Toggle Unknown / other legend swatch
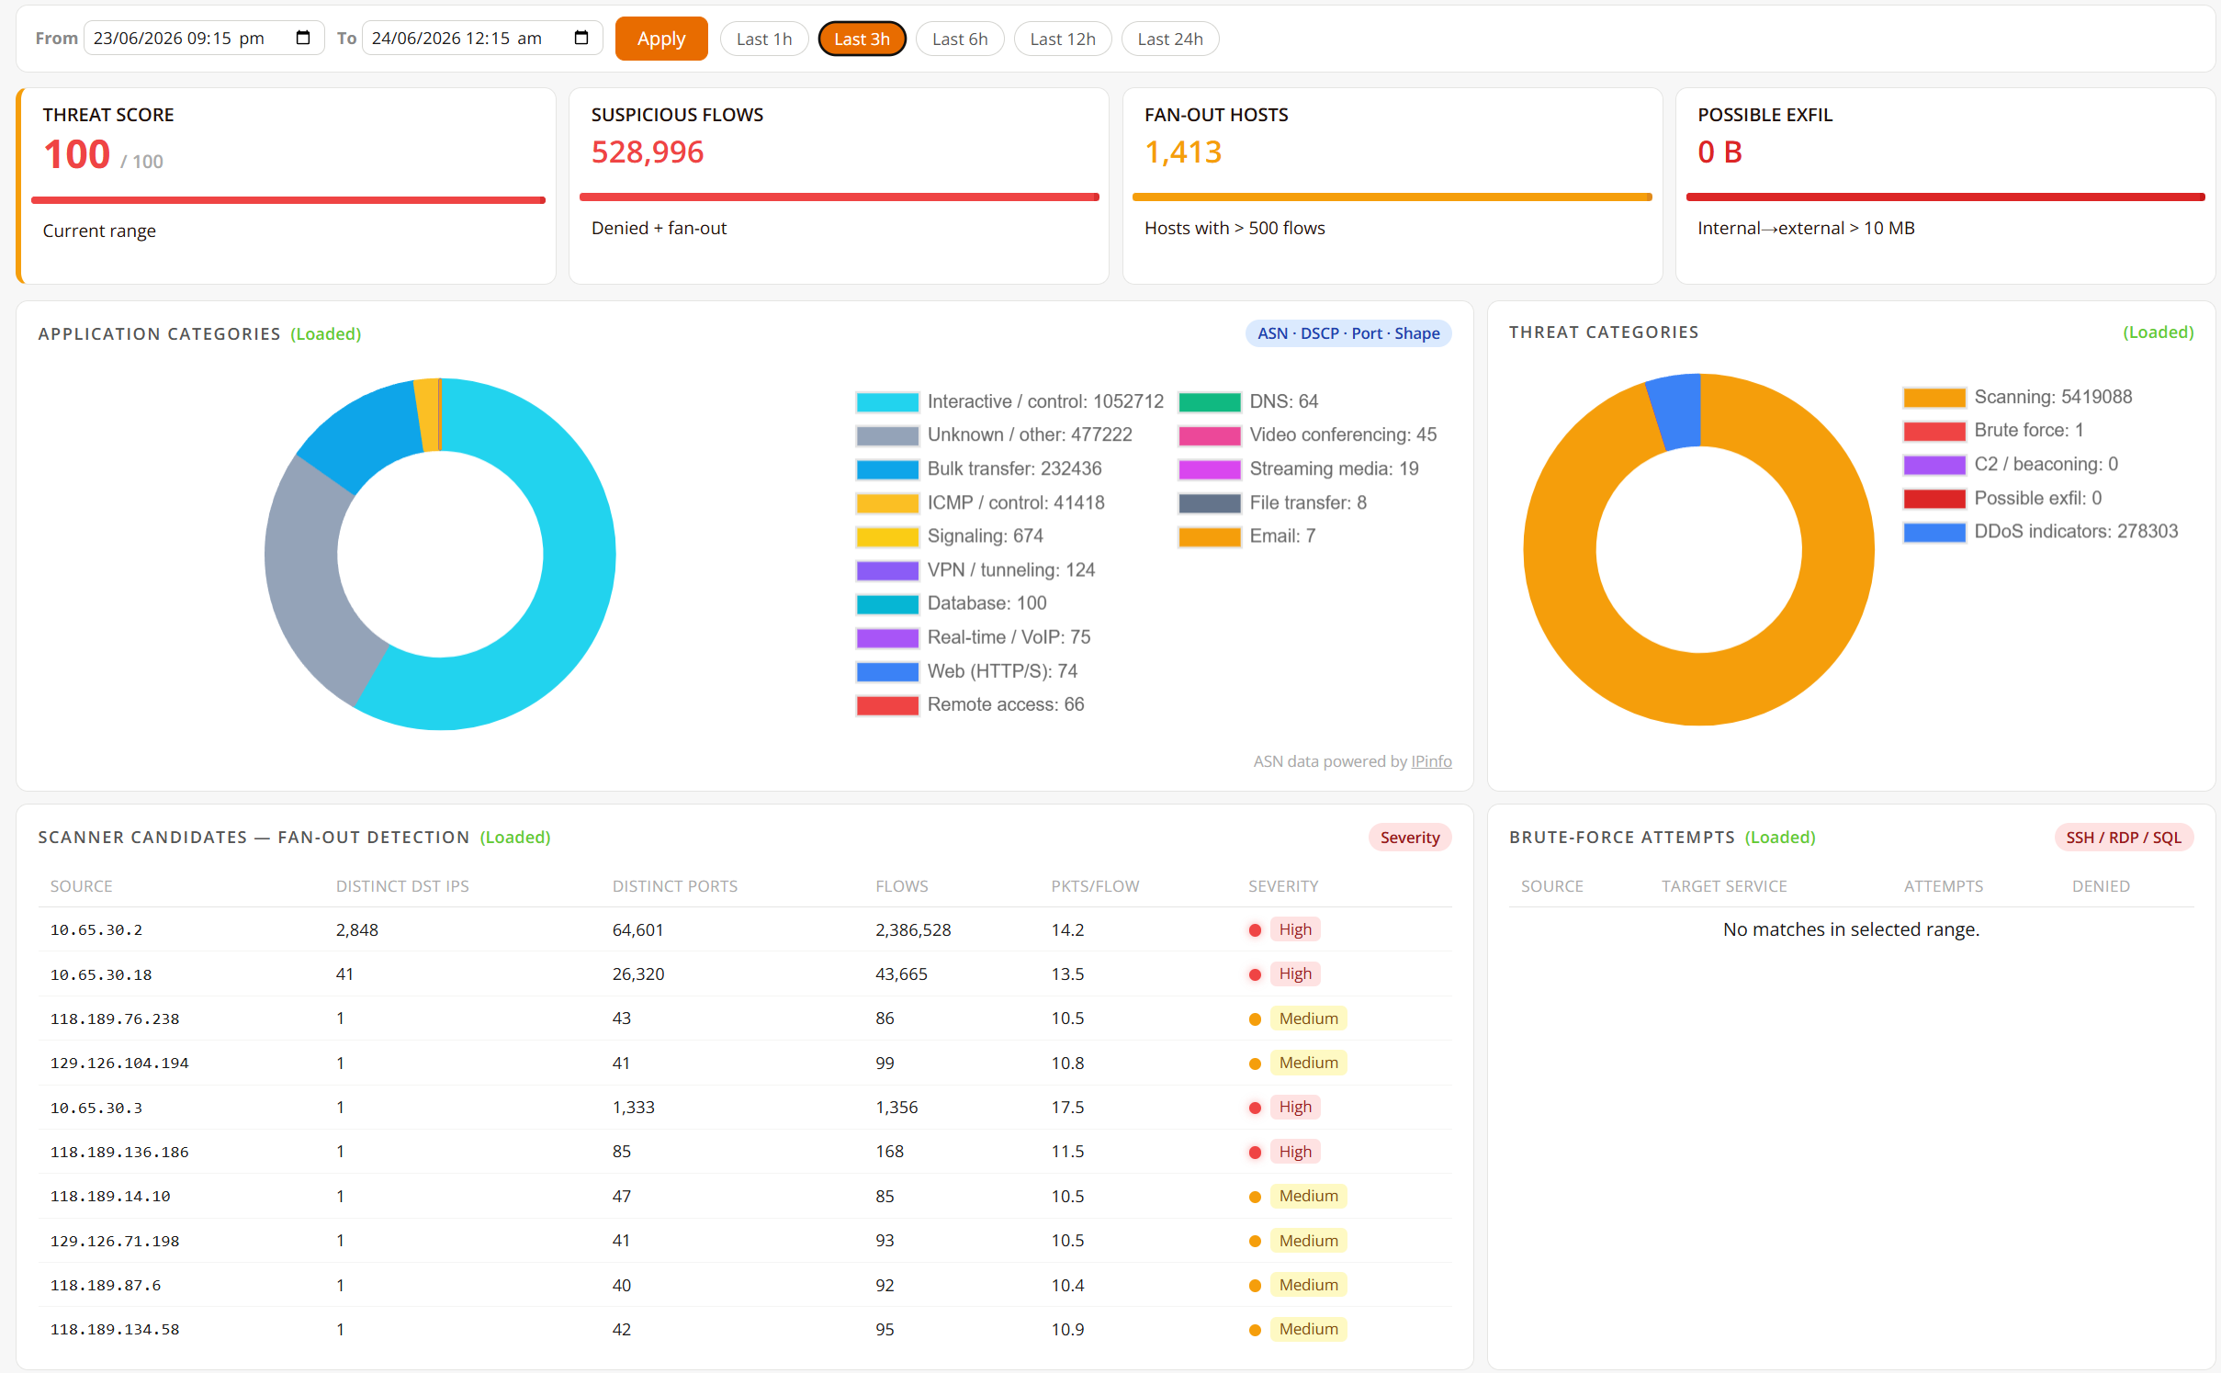The height and width of the screenshot is (1373, 2221). click(887, 435)
